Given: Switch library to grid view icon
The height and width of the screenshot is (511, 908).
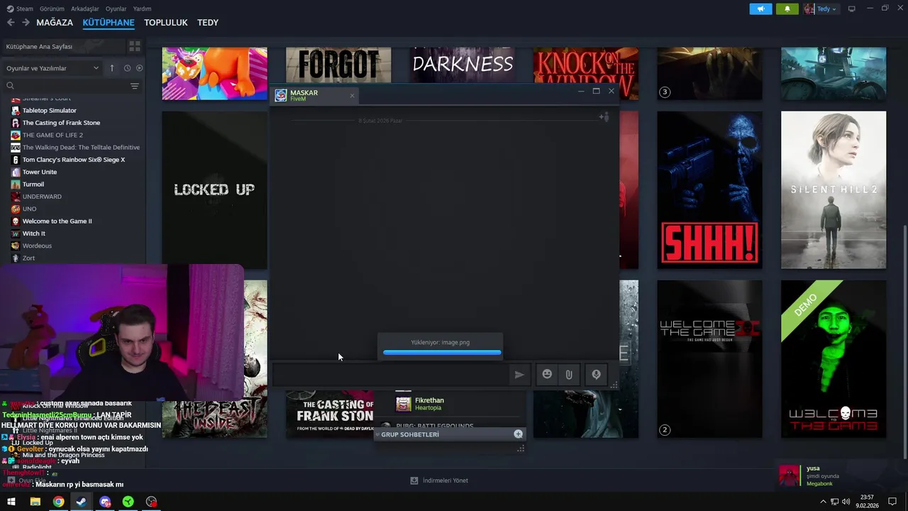Looking at the screenshot, I should click(134, 46).
